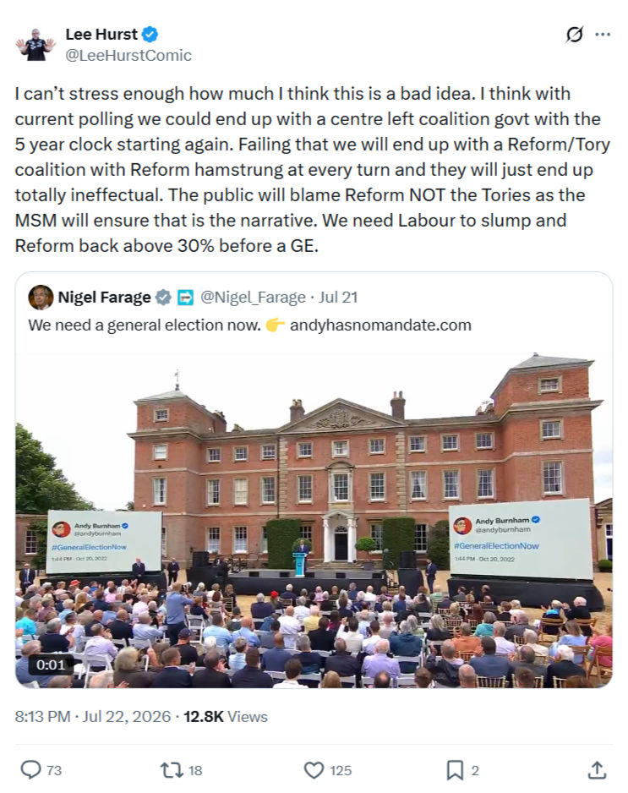Like the tweet with heart icon

314,770
